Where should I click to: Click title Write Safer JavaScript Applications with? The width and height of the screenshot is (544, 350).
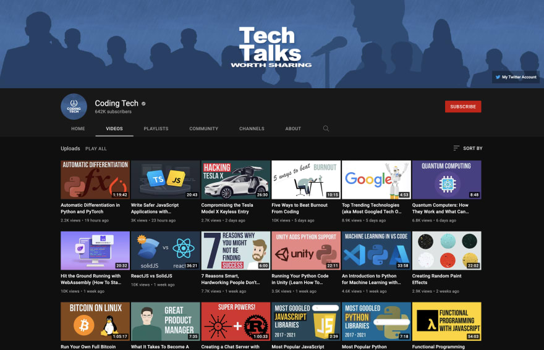point(155,208)
